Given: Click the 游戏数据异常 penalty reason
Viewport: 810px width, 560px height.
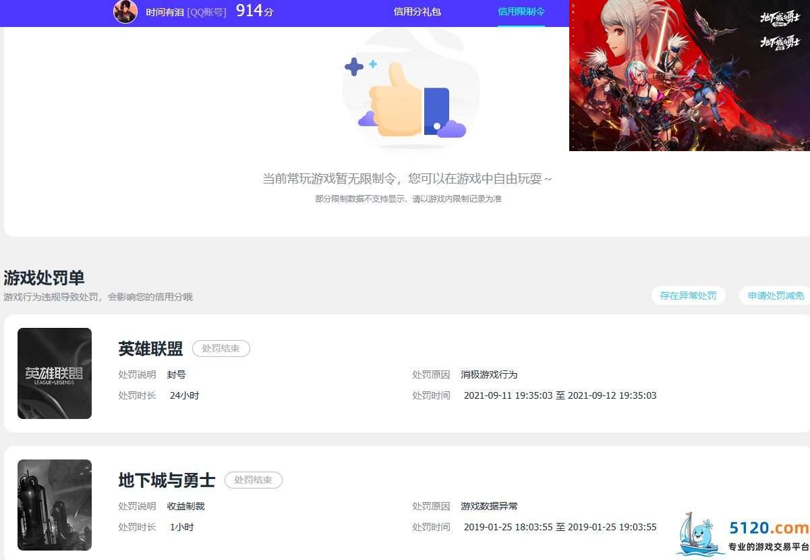Looking at the screenshot, I should (x=489, y=506).
